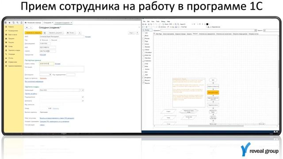The height and width of the screenshot is (159, 283).
Task: Expand the Организация dropdown arrow
Action: coord(80,90)
